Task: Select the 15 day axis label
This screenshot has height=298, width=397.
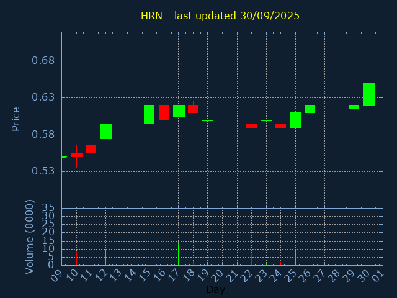Action: click(x=144, y=276)
